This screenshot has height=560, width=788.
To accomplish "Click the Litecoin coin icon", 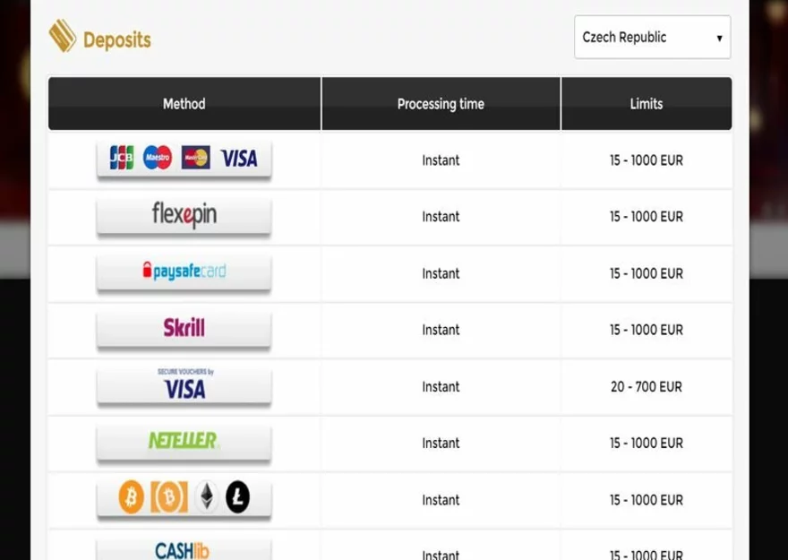I will click(238, 497).
